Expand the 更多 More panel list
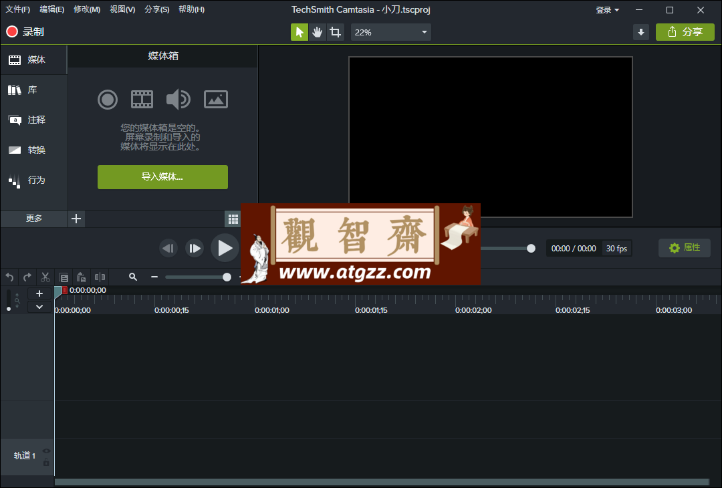The image size is (722, 488). pyautogui.click(x=33, y=218)
